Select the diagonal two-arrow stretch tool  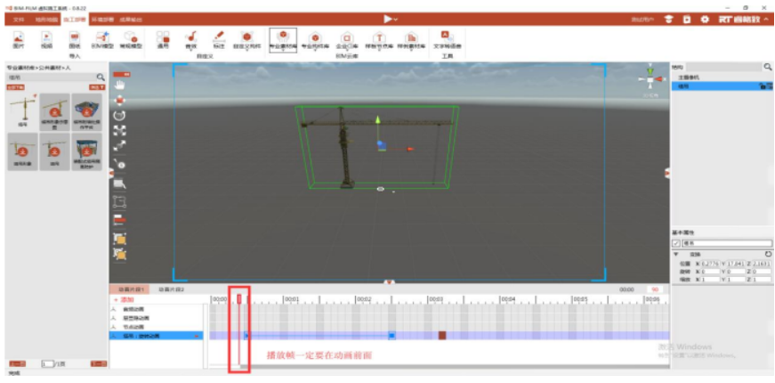coord(119,145)
